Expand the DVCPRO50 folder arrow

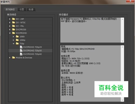point(10,30)
